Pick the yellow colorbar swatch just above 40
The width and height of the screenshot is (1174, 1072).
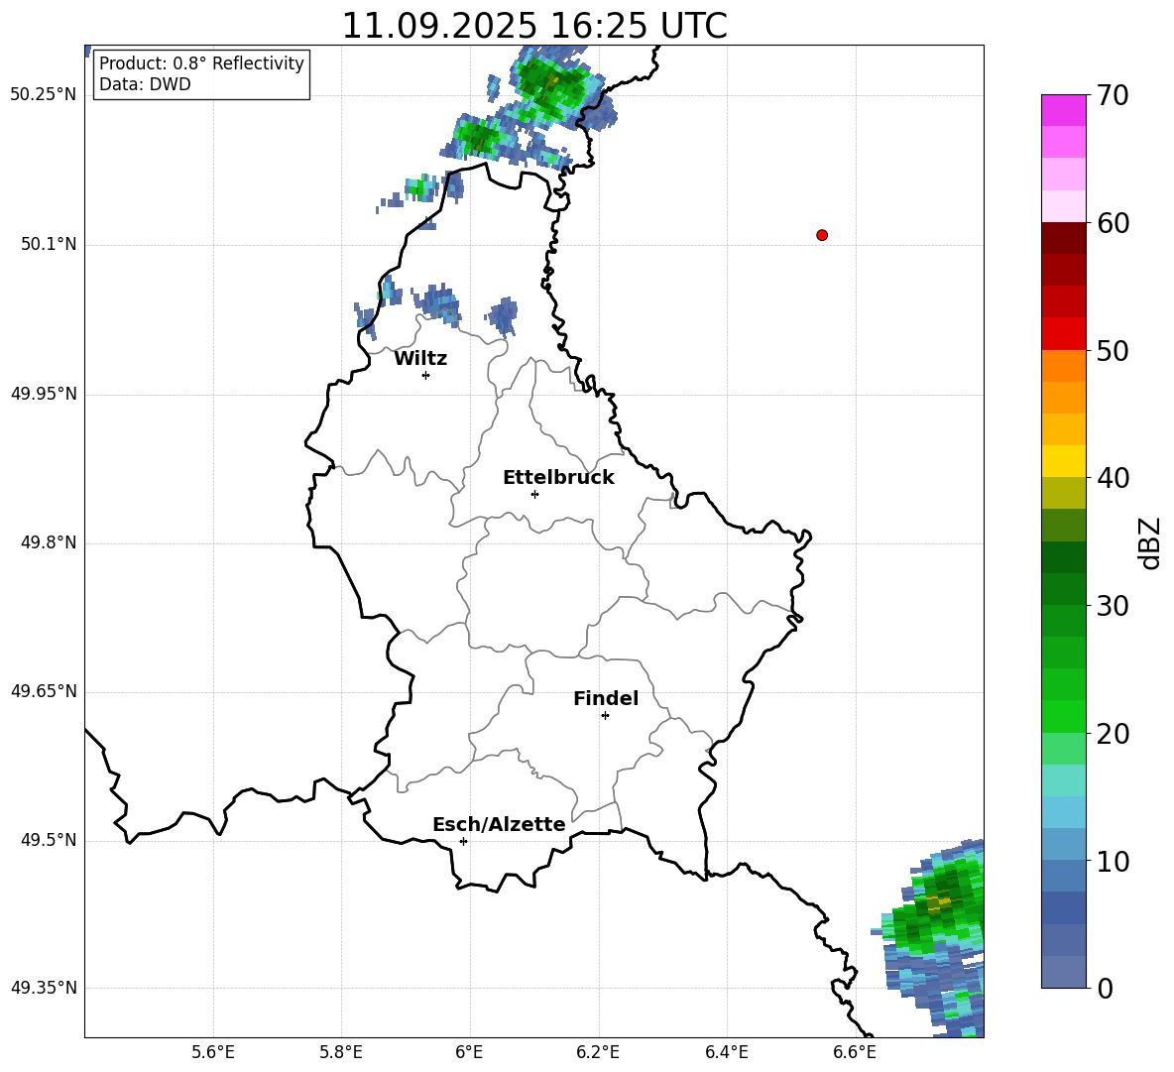pos(1064,461)
